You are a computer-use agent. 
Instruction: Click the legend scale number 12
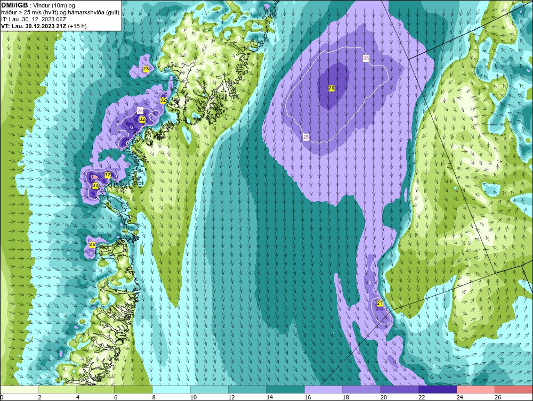tap(231, 397)
